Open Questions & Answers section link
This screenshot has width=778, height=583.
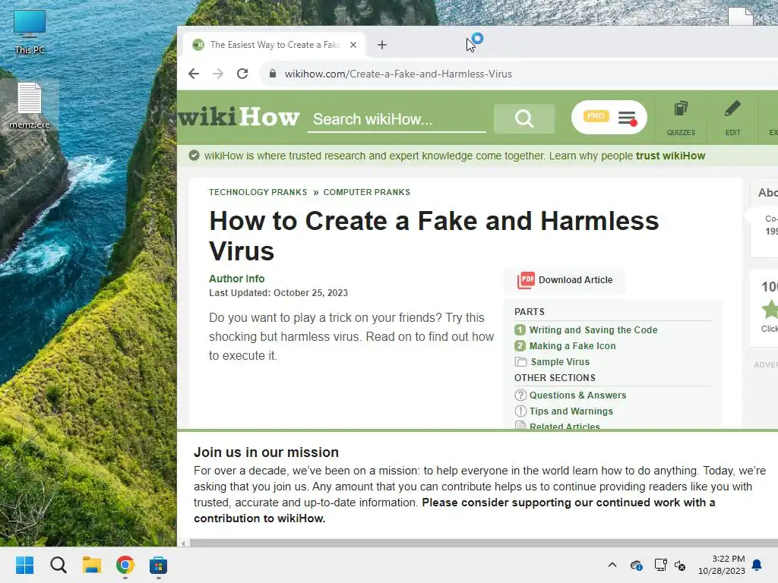[577, 395]
